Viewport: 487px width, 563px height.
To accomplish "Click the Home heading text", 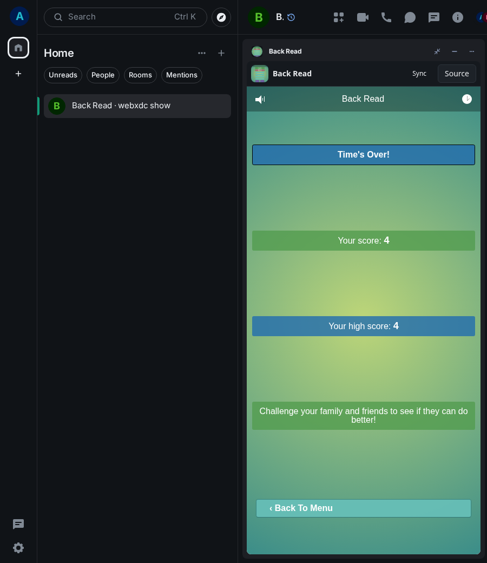I will pos(59,53).
